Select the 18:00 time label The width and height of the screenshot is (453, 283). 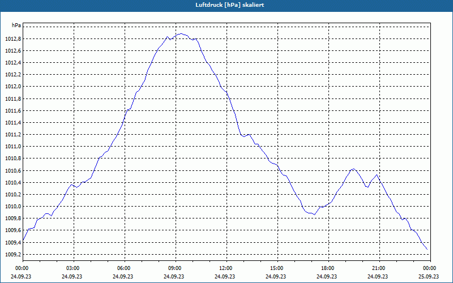(328, 268)
